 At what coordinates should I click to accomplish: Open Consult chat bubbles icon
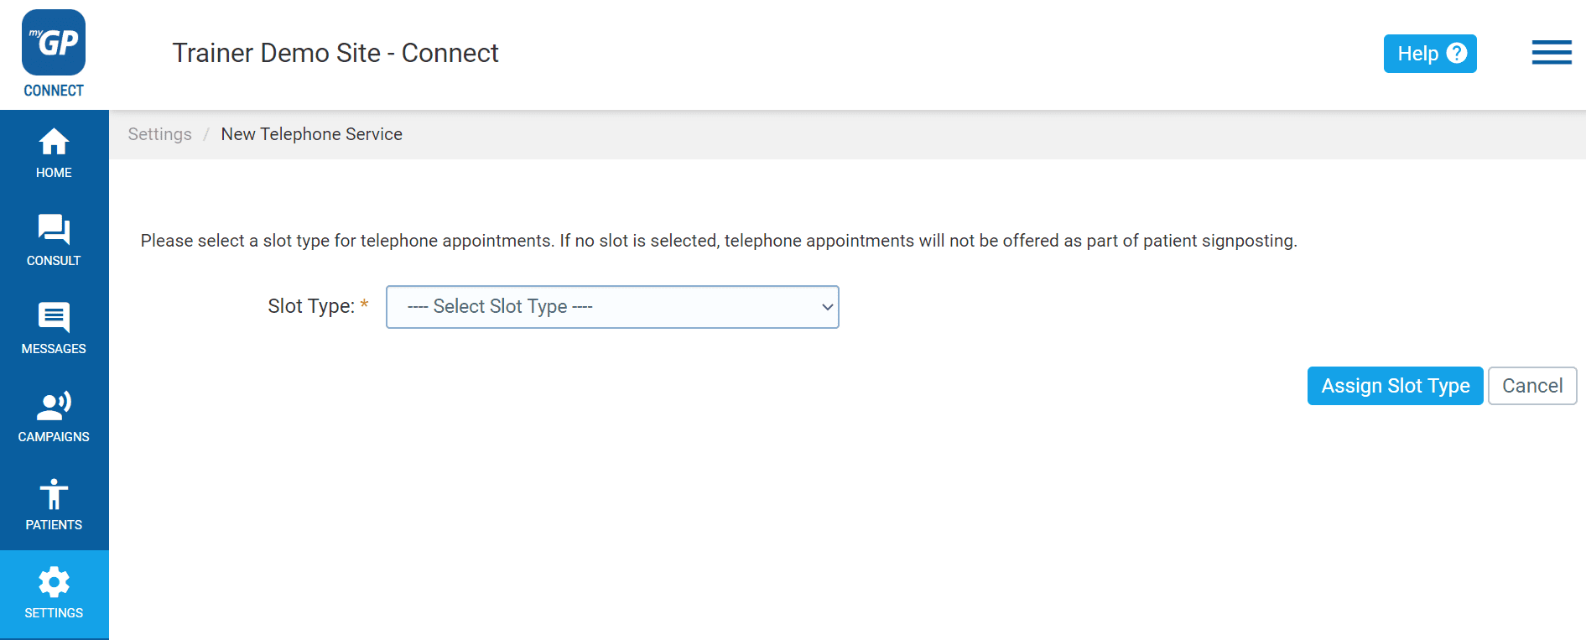click(x=54, y=229)
